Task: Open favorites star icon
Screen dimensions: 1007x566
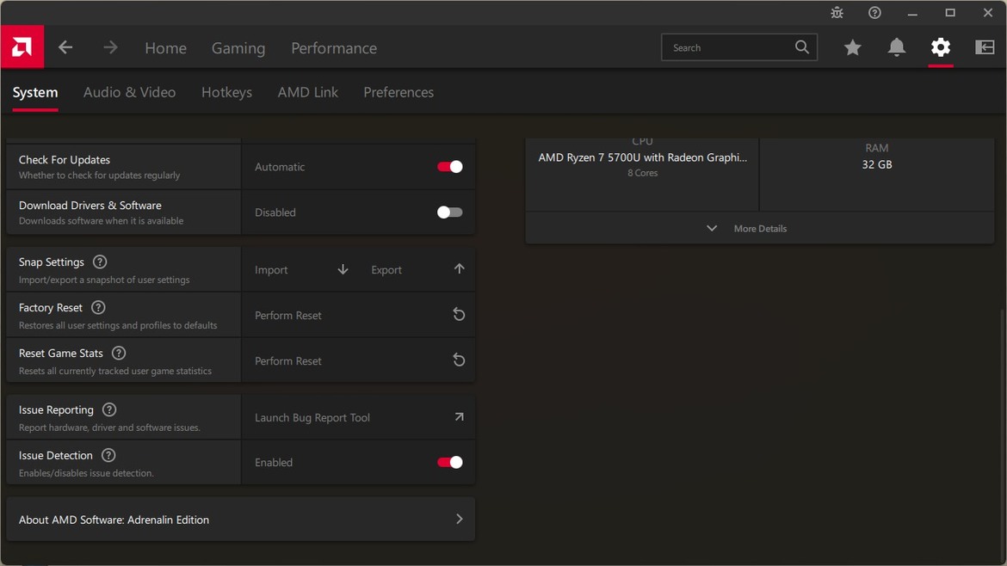Action: click(852, 47)
